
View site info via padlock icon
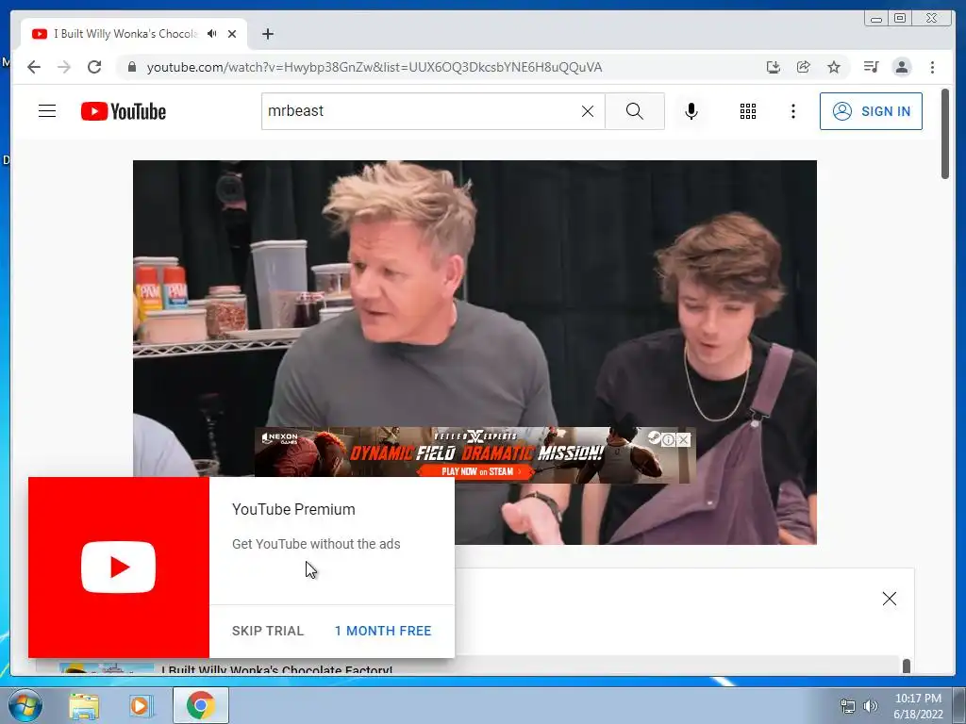pos(131,67)
